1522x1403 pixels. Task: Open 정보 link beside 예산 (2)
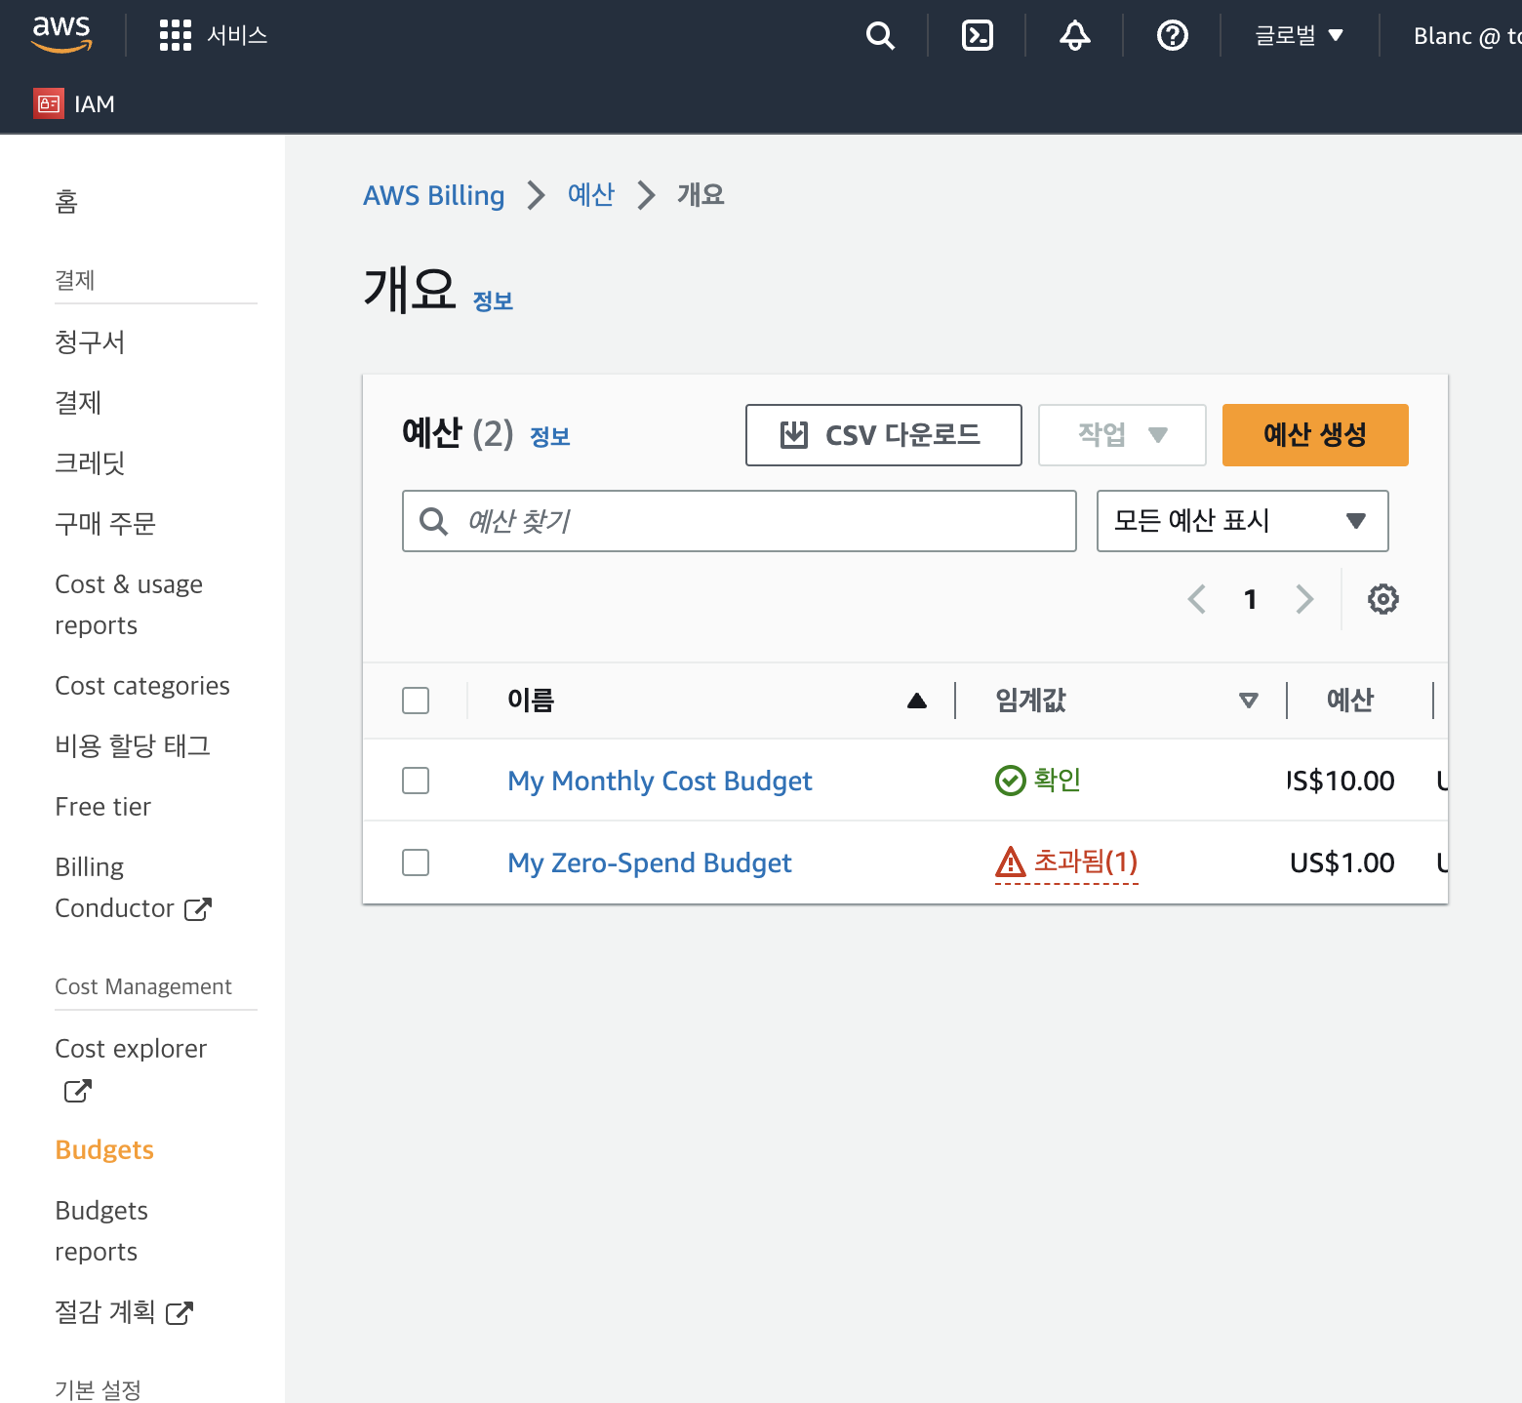[550, 437]
